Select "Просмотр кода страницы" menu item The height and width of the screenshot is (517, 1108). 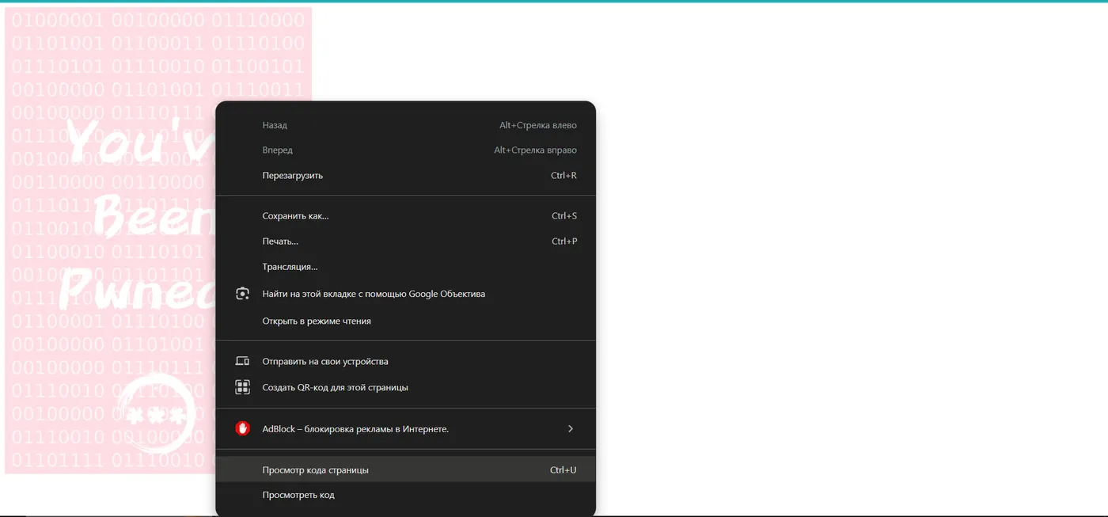[405, 469]
